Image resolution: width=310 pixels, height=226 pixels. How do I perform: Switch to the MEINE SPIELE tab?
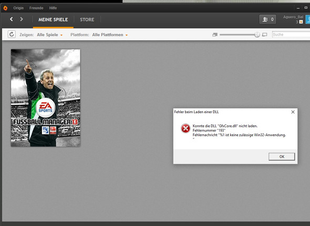[53, 19]
